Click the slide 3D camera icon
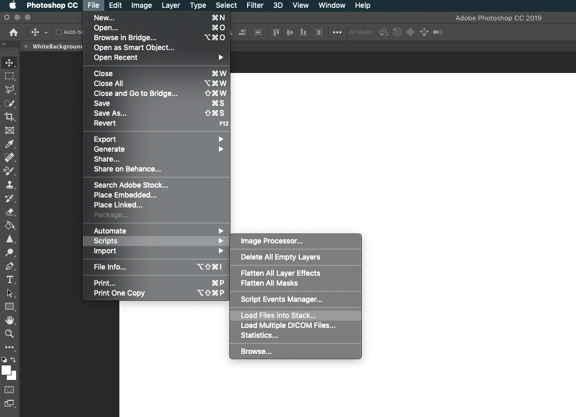This screenshot has height=417, width=576. [424, 32]
